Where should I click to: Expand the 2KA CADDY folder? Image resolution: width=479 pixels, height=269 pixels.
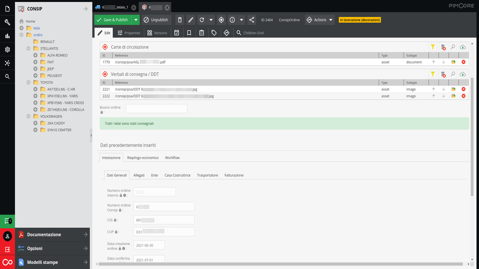[35, 123]
